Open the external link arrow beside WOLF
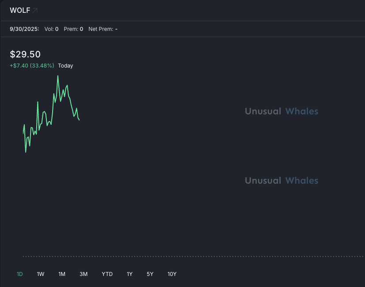The image size is (365, 287). [35, 10]
